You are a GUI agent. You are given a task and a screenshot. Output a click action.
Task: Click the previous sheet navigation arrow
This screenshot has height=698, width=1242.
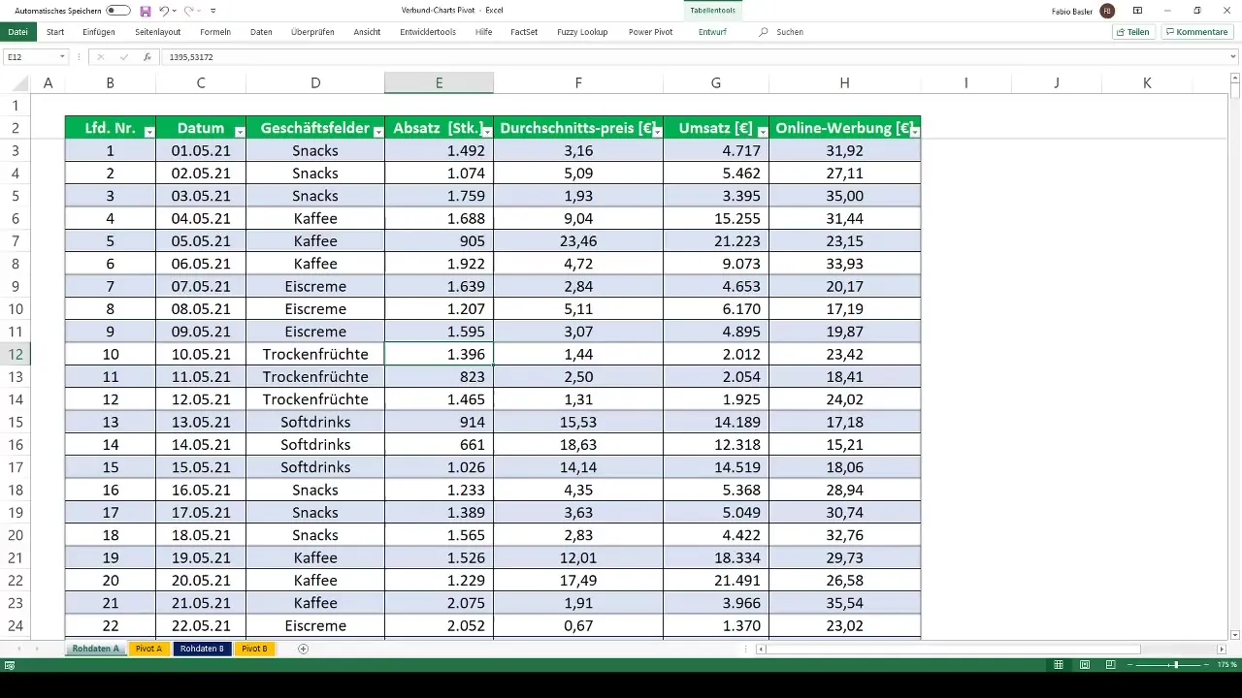click(x=20, y=649)
